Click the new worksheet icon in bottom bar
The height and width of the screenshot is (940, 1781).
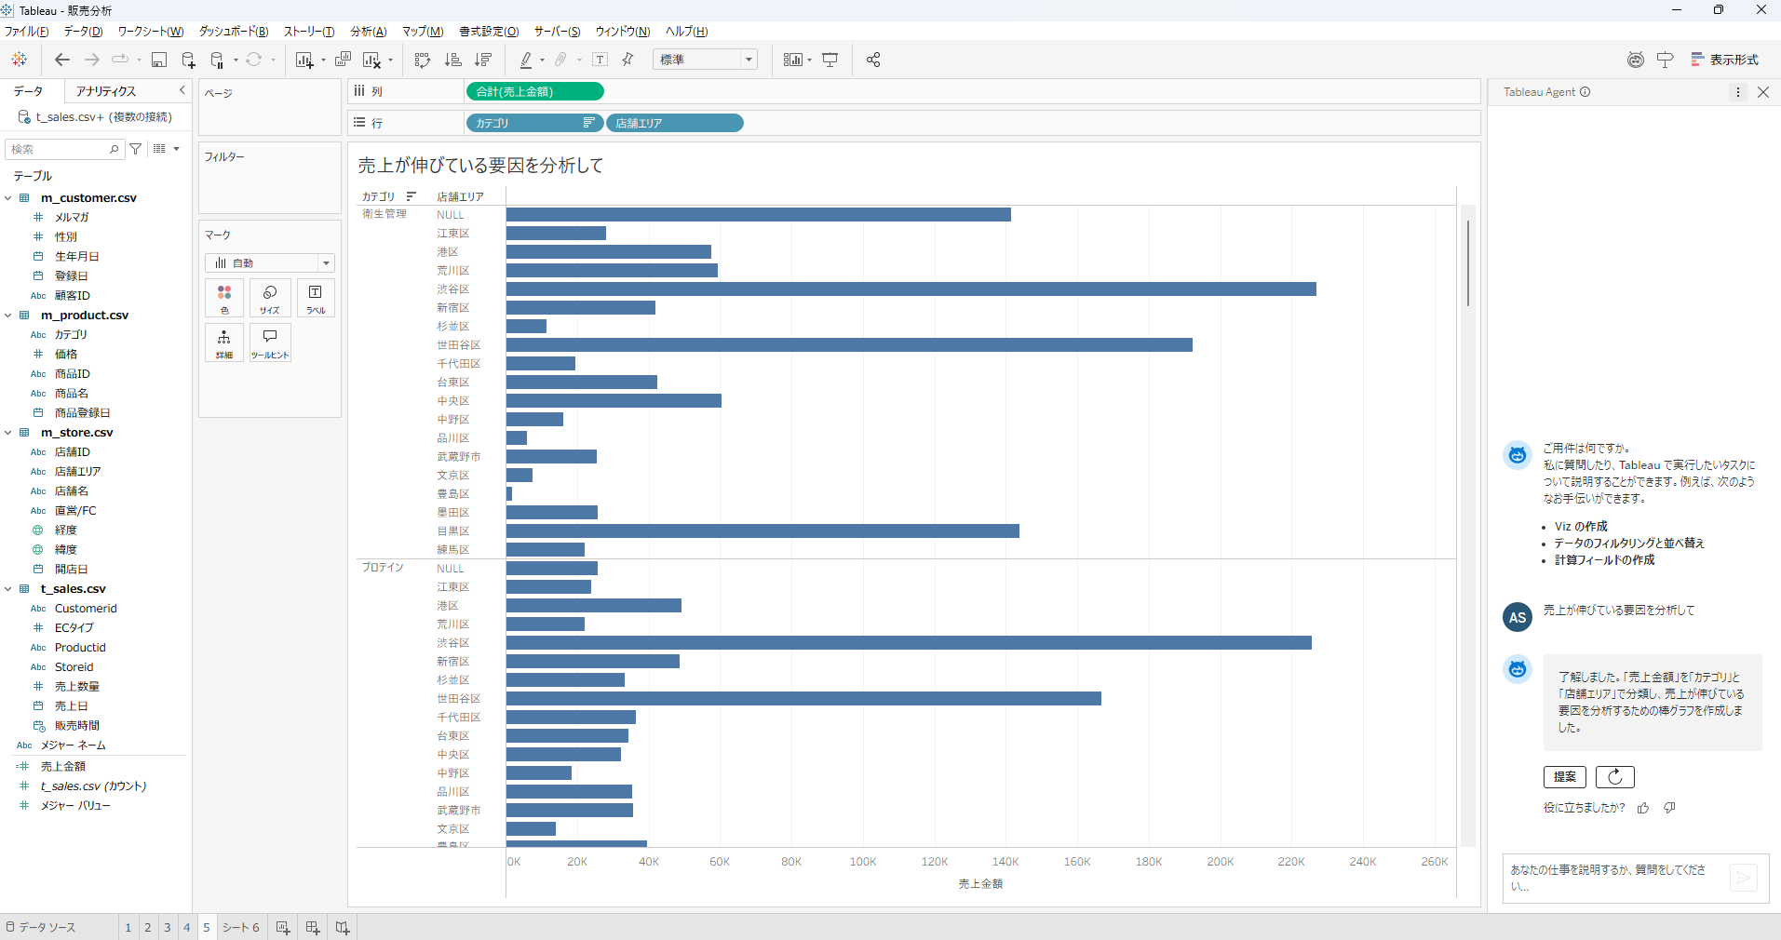coord(283,928)
